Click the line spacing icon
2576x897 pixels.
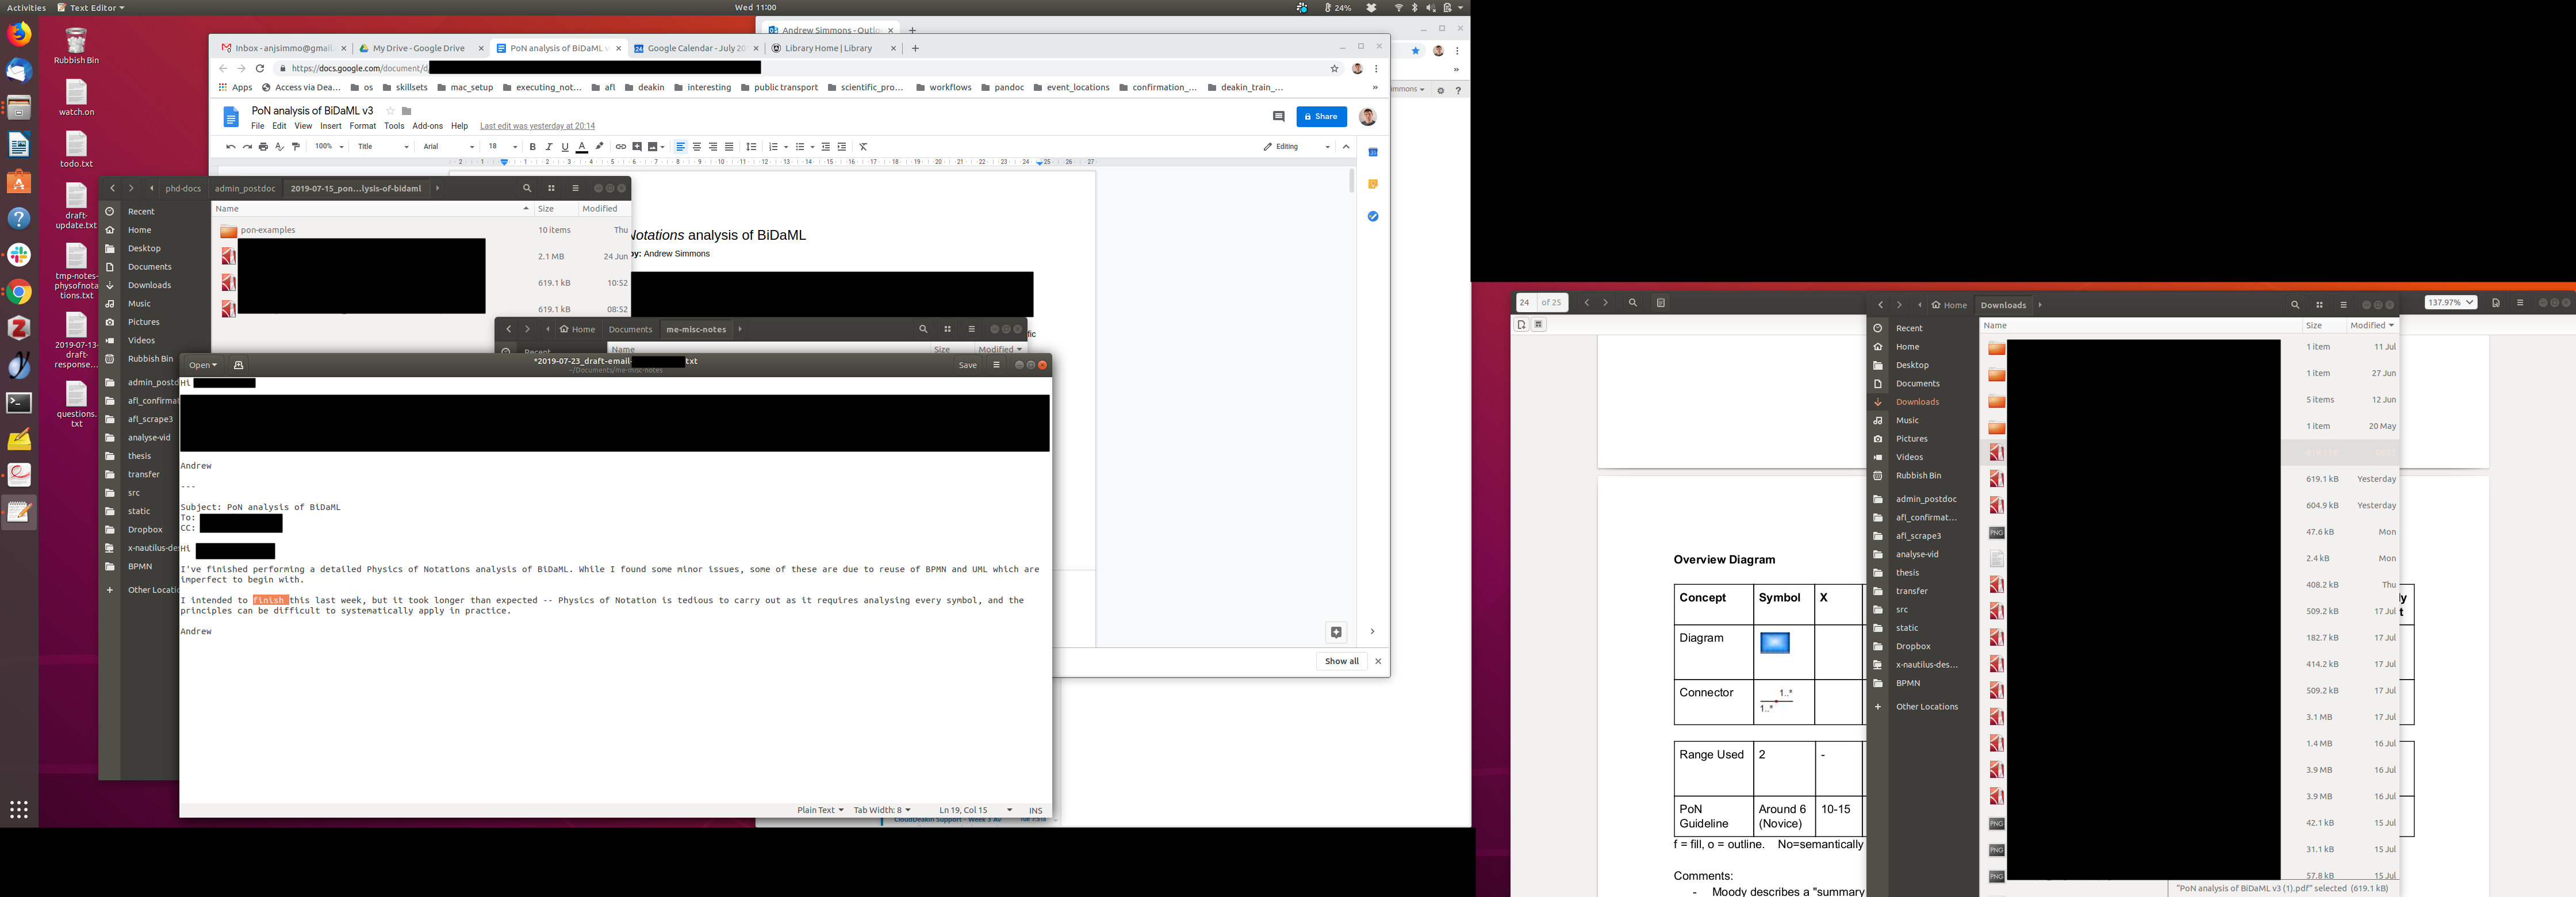751,147
